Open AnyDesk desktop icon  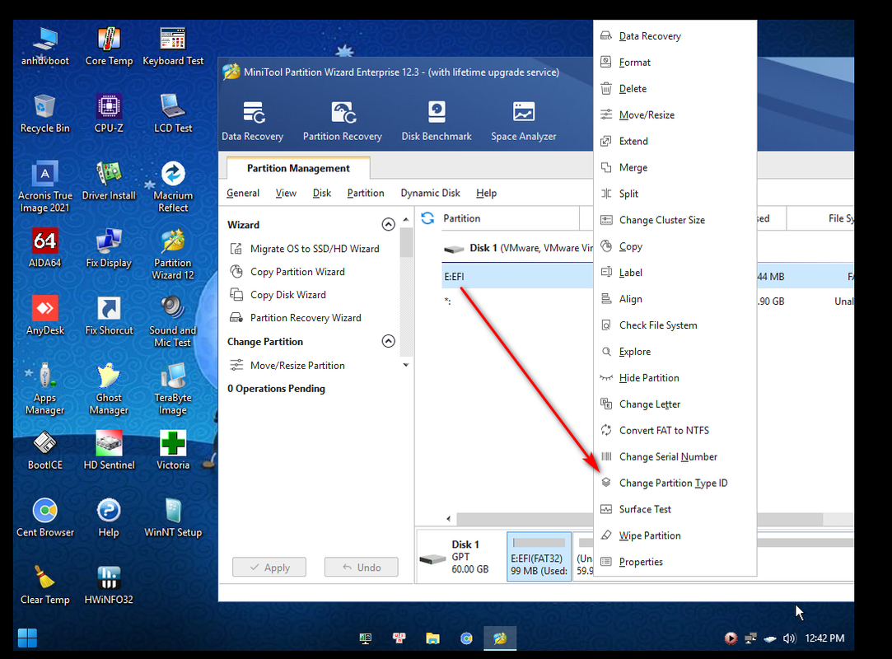click(45, 315)
